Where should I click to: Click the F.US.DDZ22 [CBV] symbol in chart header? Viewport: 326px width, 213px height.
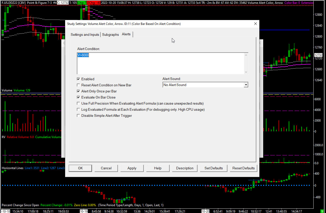click(x=13, y=3)
